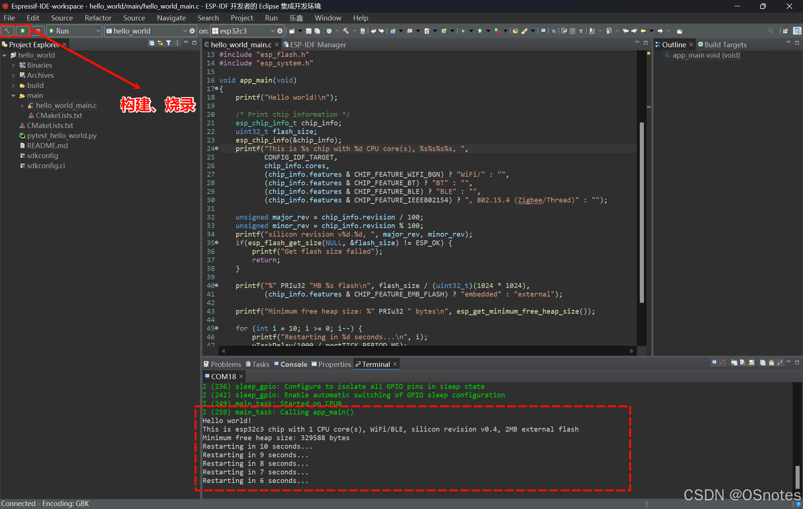Select app_main function in Outline

click(x=706, y=55)
